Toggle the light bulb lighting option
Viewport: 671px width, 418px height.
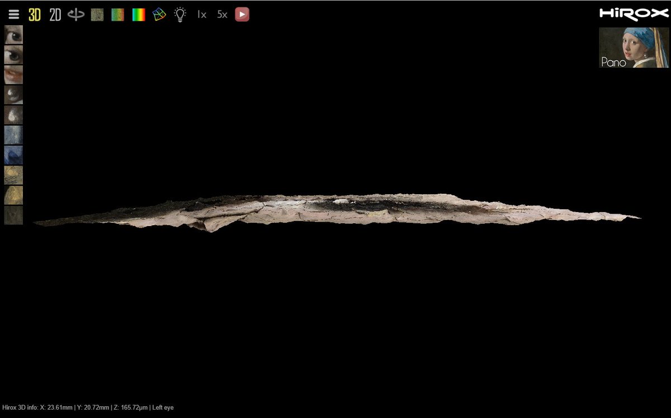(179, 15)
